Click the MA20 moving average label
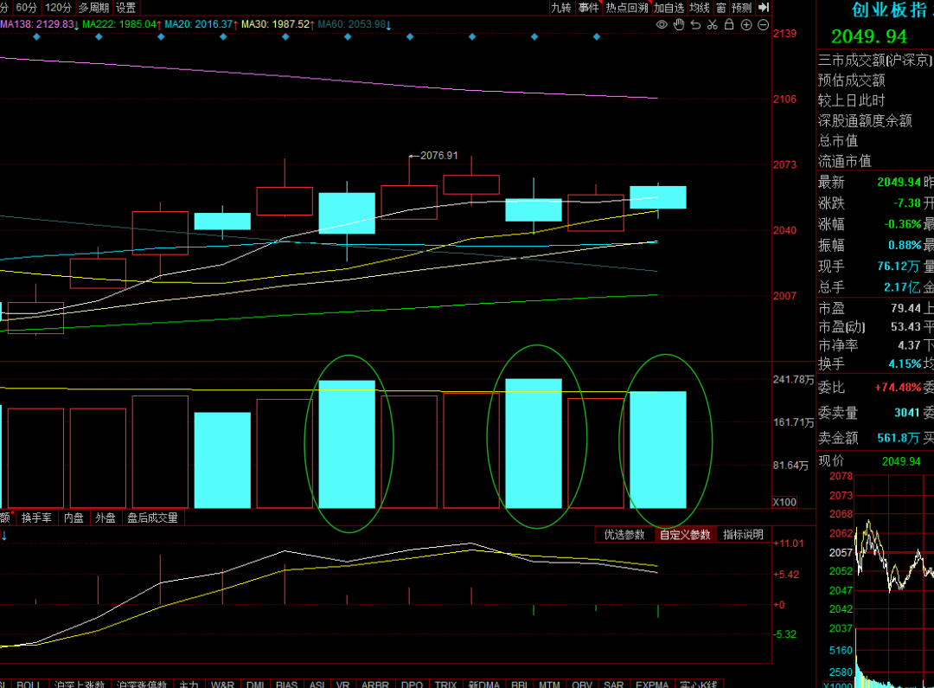Image resolution: width=934 pixels, height=688 pixels. click(202, 24)
